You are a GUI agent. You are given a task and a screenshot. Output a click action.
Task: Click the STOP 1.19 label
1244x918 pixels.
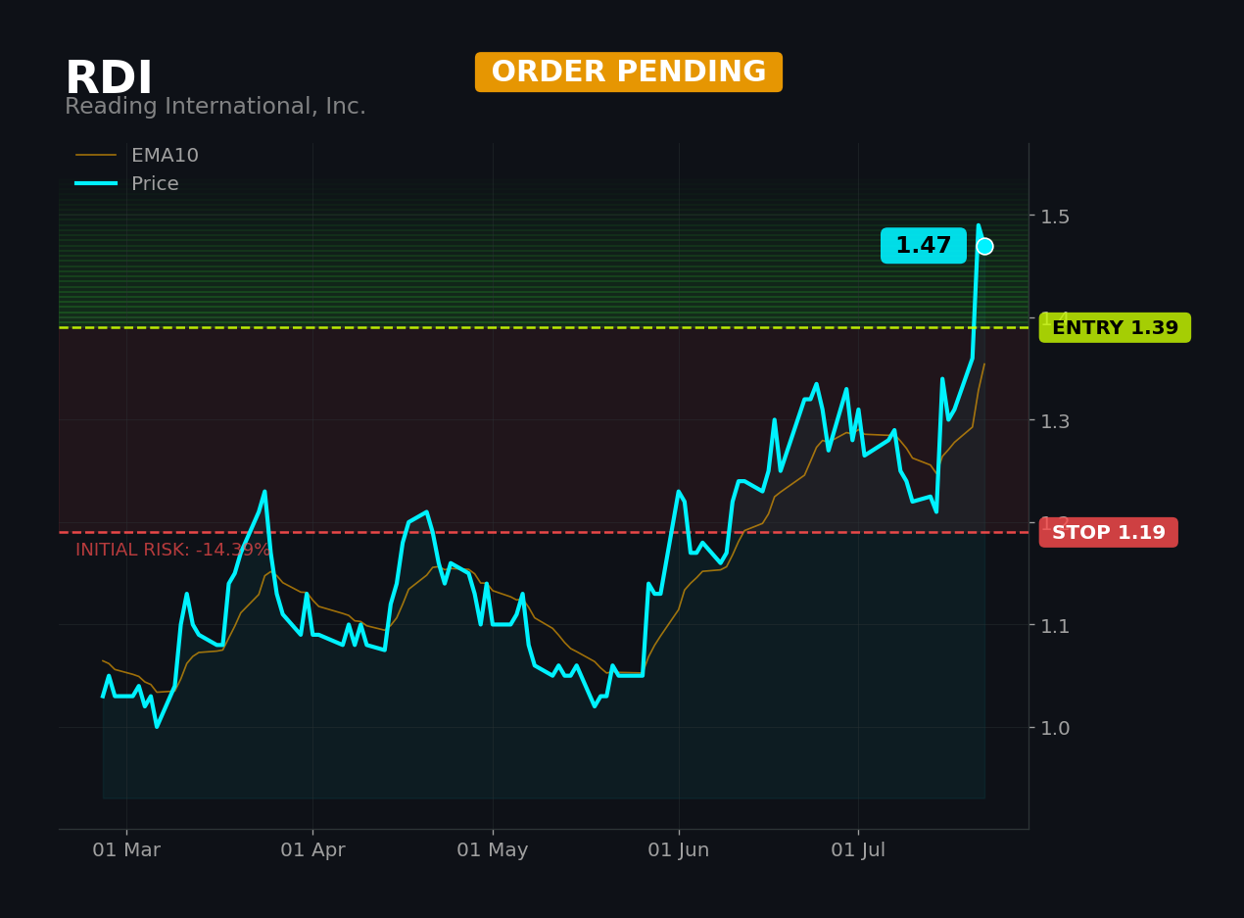[x=1109, y=533]
